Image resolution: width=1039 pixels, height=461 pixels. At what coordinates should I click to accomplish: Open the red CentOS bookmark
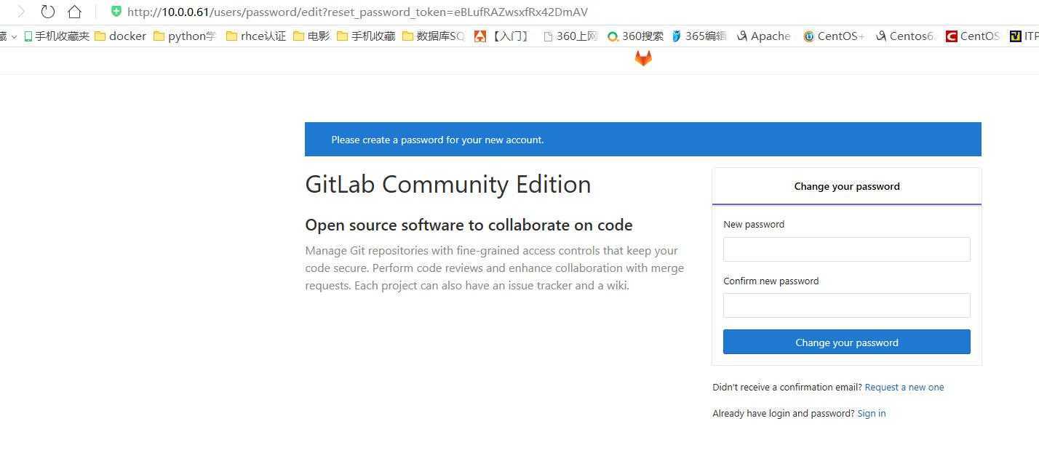(973, 36)
